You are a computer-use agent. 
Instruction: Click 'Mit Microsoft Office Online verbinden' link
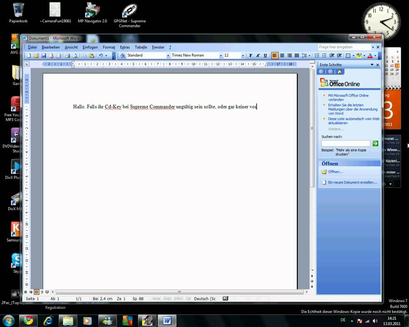[348, 98]
